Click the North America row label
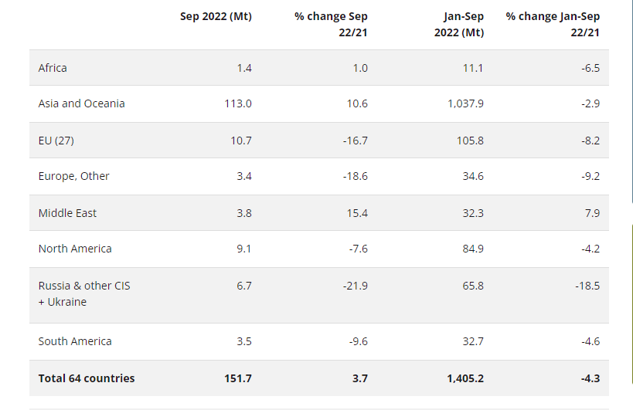633x410 pixels. (75, 249)
